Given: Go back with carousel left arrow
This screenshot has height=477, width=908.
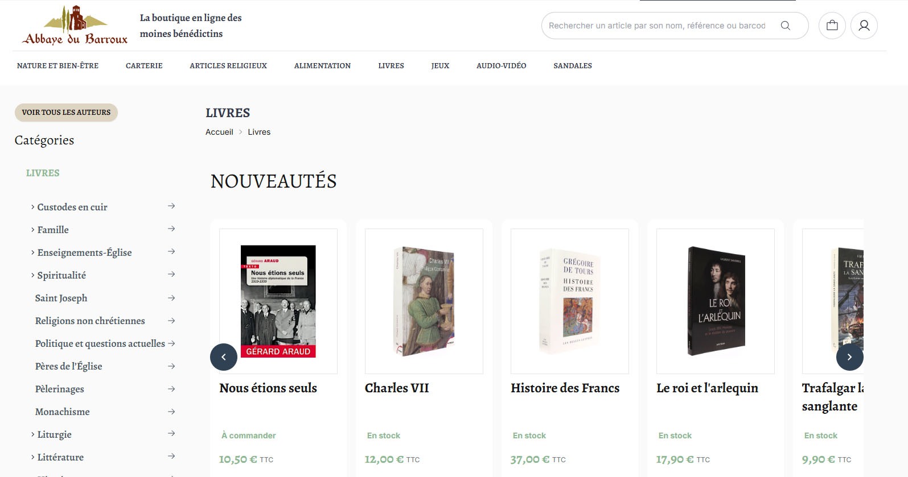Looking at the screenshot, I should (224, 357).
